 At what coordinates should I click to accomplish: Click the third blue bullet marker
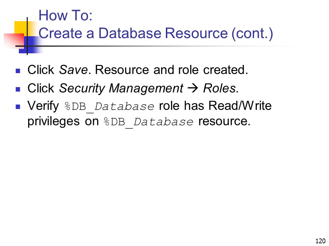tap(18, 107)
